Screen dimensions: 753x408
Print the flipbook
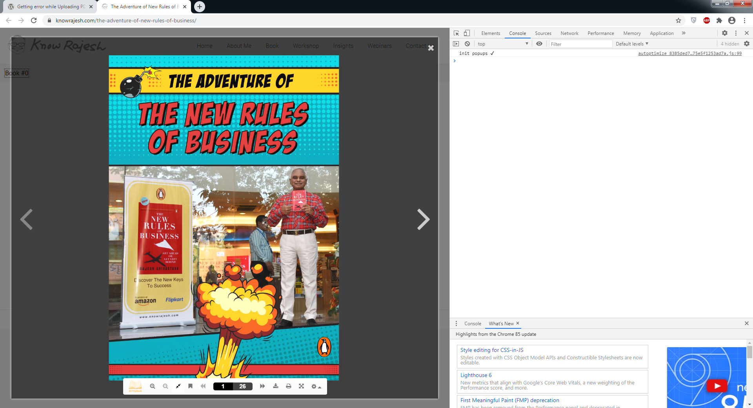pos(289,386)
